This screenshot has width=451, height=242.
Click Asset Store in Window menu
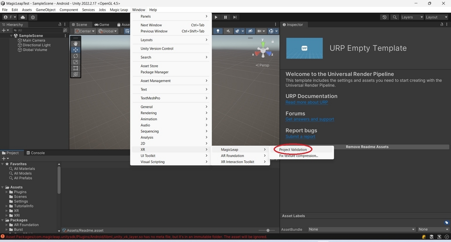click(x=149, y=66)
